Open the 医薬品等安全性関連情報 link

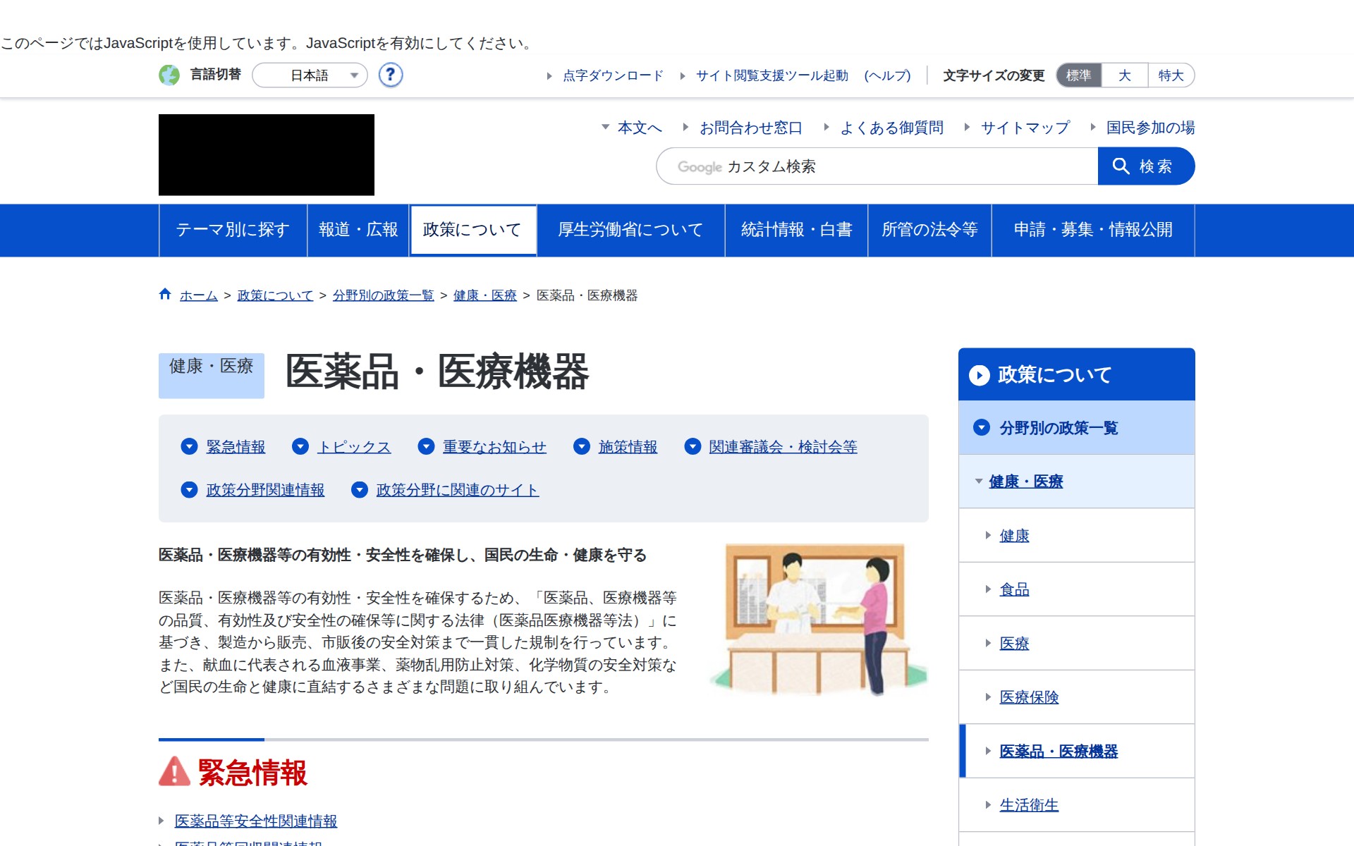[x=255, y=821]
